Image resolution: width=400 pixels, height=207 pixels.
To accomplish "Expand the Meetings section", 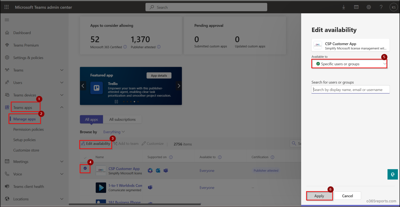I will pos(62,161).
